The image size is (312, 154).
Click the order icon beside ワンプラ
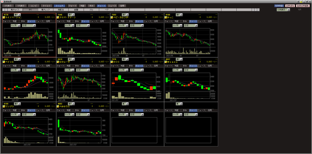coord(4,107)
